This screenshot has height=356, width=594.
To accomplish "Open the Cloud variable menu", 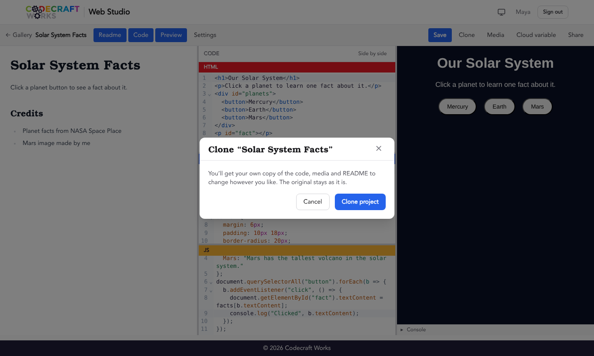I will tap(536, 35).
